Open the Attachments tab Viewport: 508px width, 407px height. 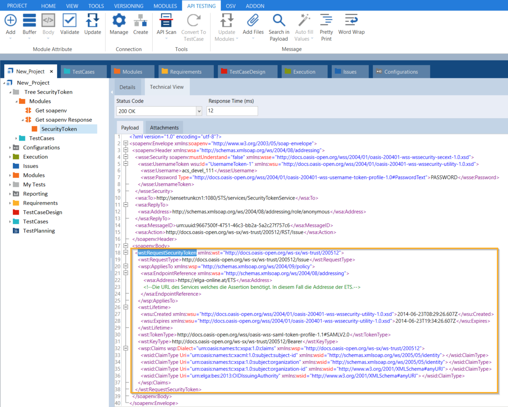click(x=164, y=128)
